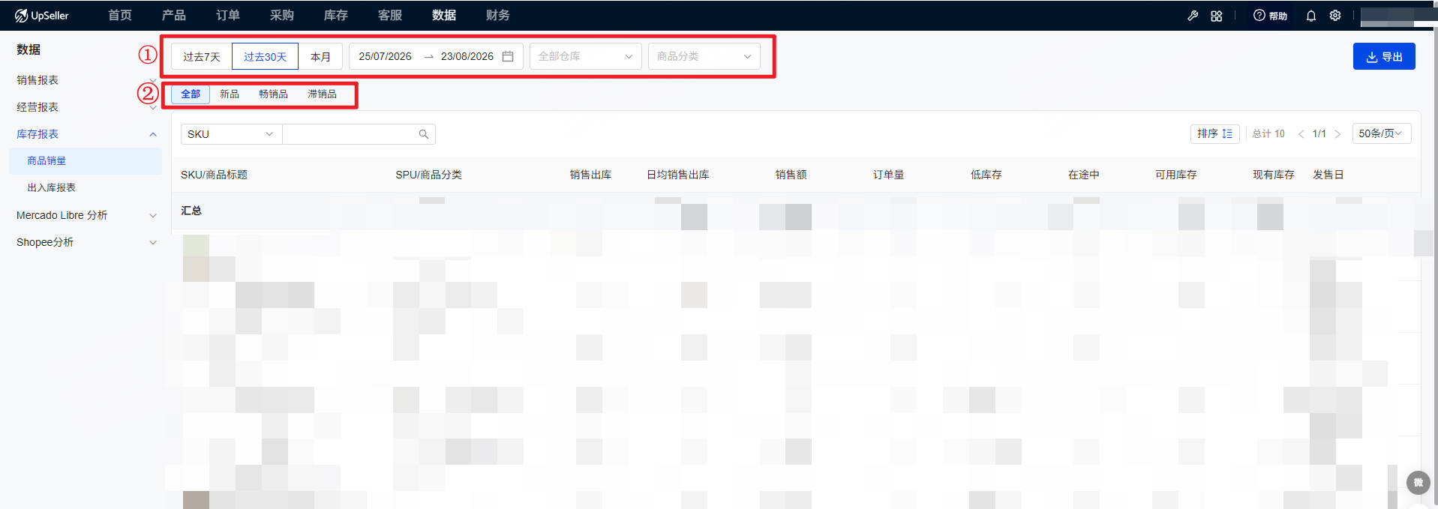Click the 可用库存 column header

click(1176, 175)
